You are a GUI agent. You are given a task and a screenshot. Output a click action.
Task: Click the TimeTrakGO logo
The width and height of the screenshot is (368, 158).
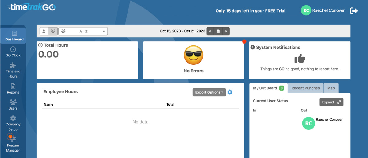(31, 7)
